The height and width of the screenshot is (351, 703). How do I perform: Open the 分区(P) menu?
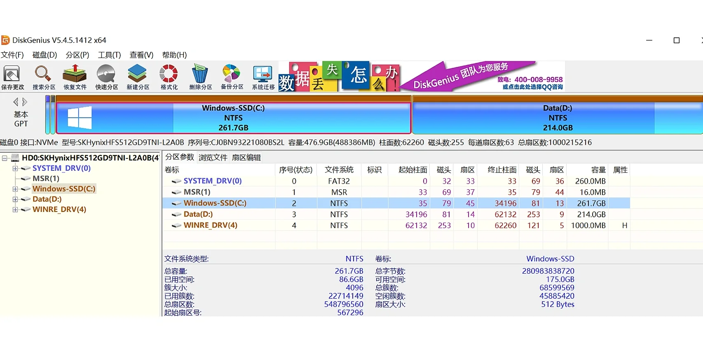(77, 55)
